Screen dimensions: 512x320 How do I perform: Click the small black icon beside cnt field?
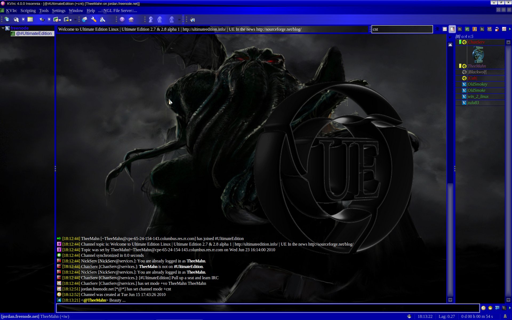(437, 29)
